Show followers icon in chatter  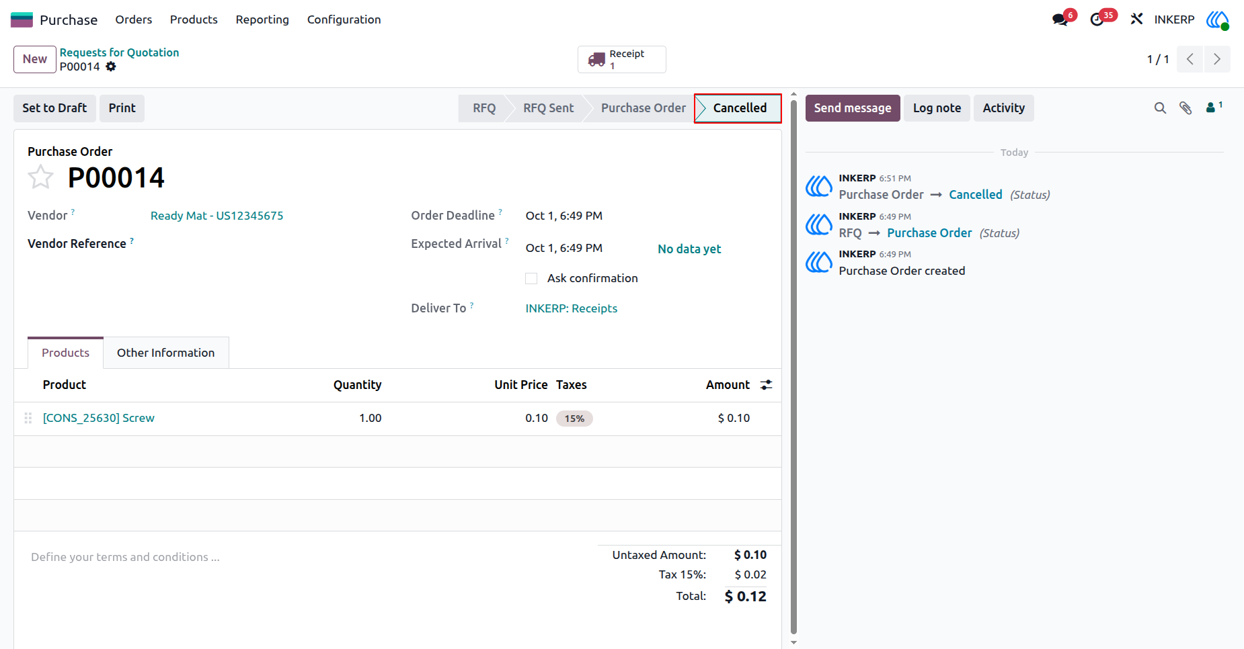coord(1214,107)
